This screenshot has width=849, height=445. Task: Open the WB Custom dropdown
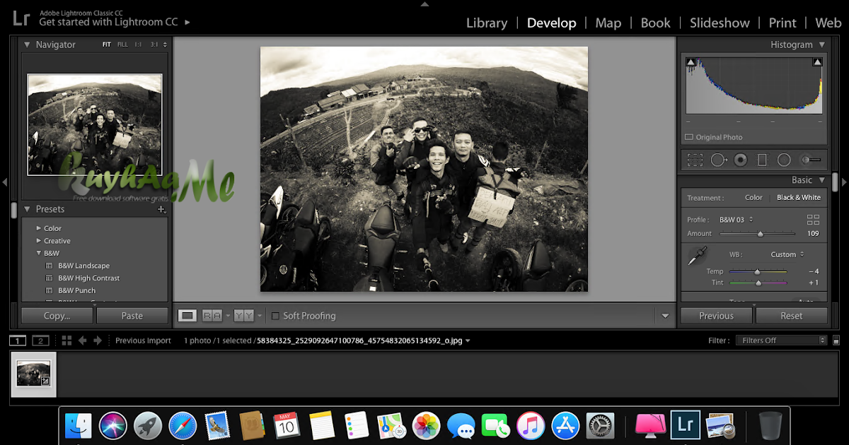pyautogui.click(x=787, y=254)
